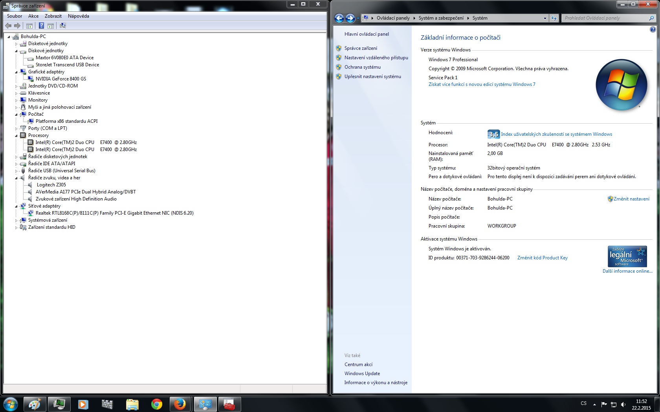Click Systém a zabezpečení breadcrumb

(441, 18)
